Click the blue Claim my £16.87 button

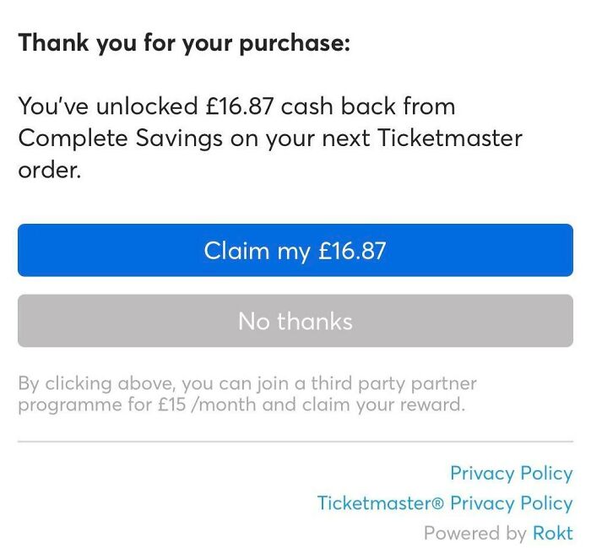pos(295,251)
